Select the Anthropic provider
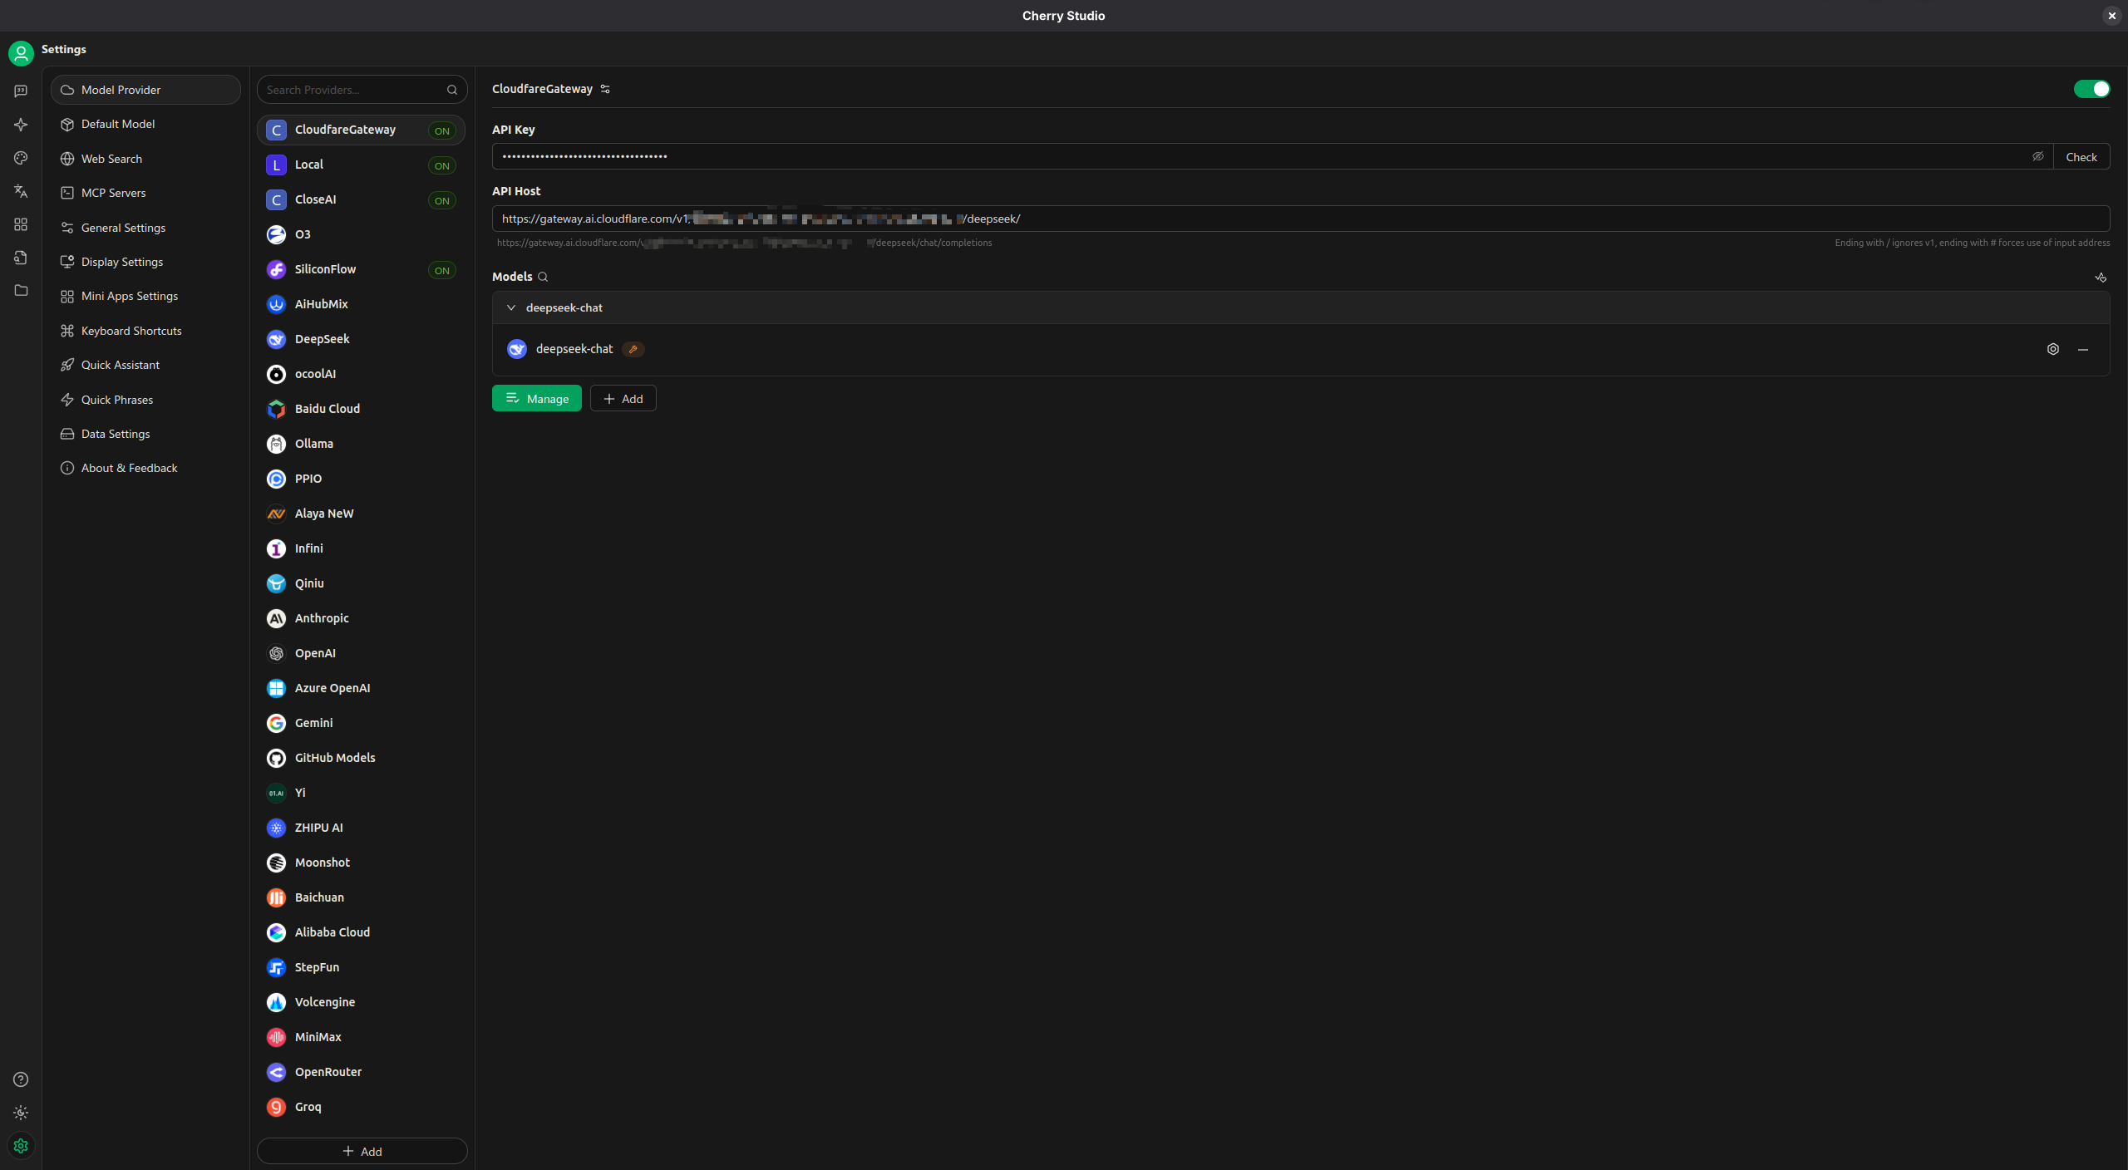This screenshot has width=2128, height=1170. (361, 618)
